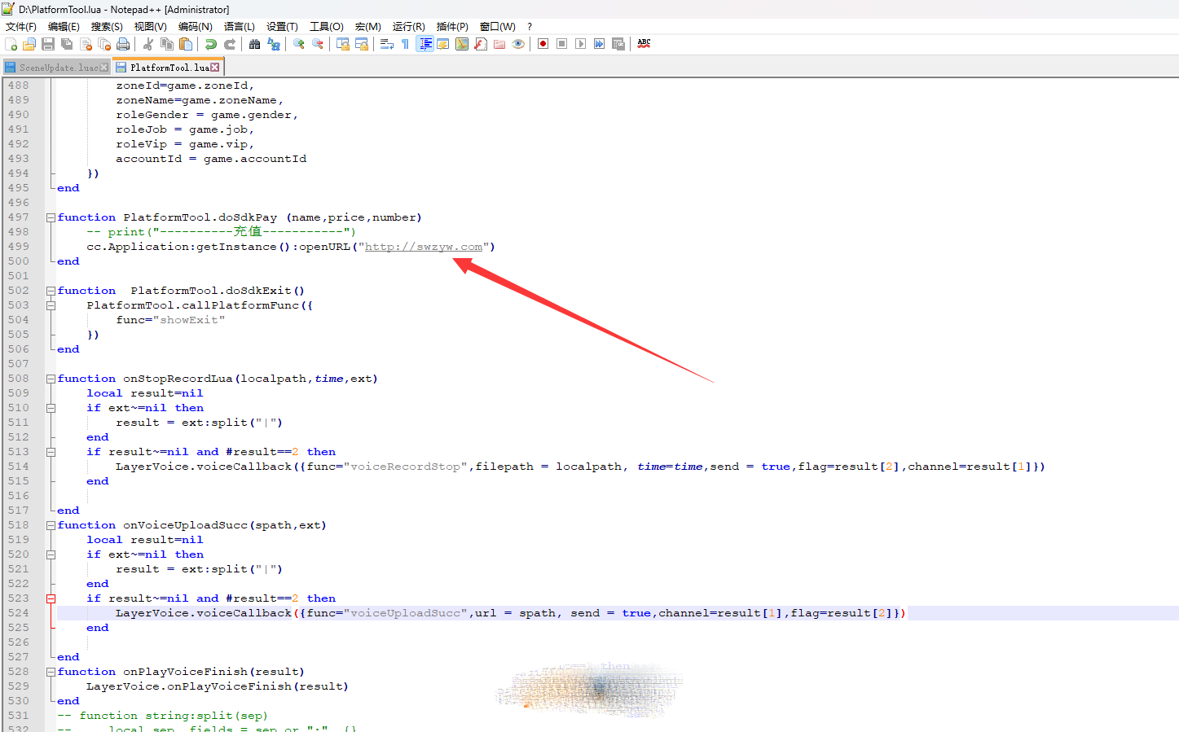The image size is (1179, 732).
Task: Toggle synchronized horizontal scrolling
Action: pos(362,44)
